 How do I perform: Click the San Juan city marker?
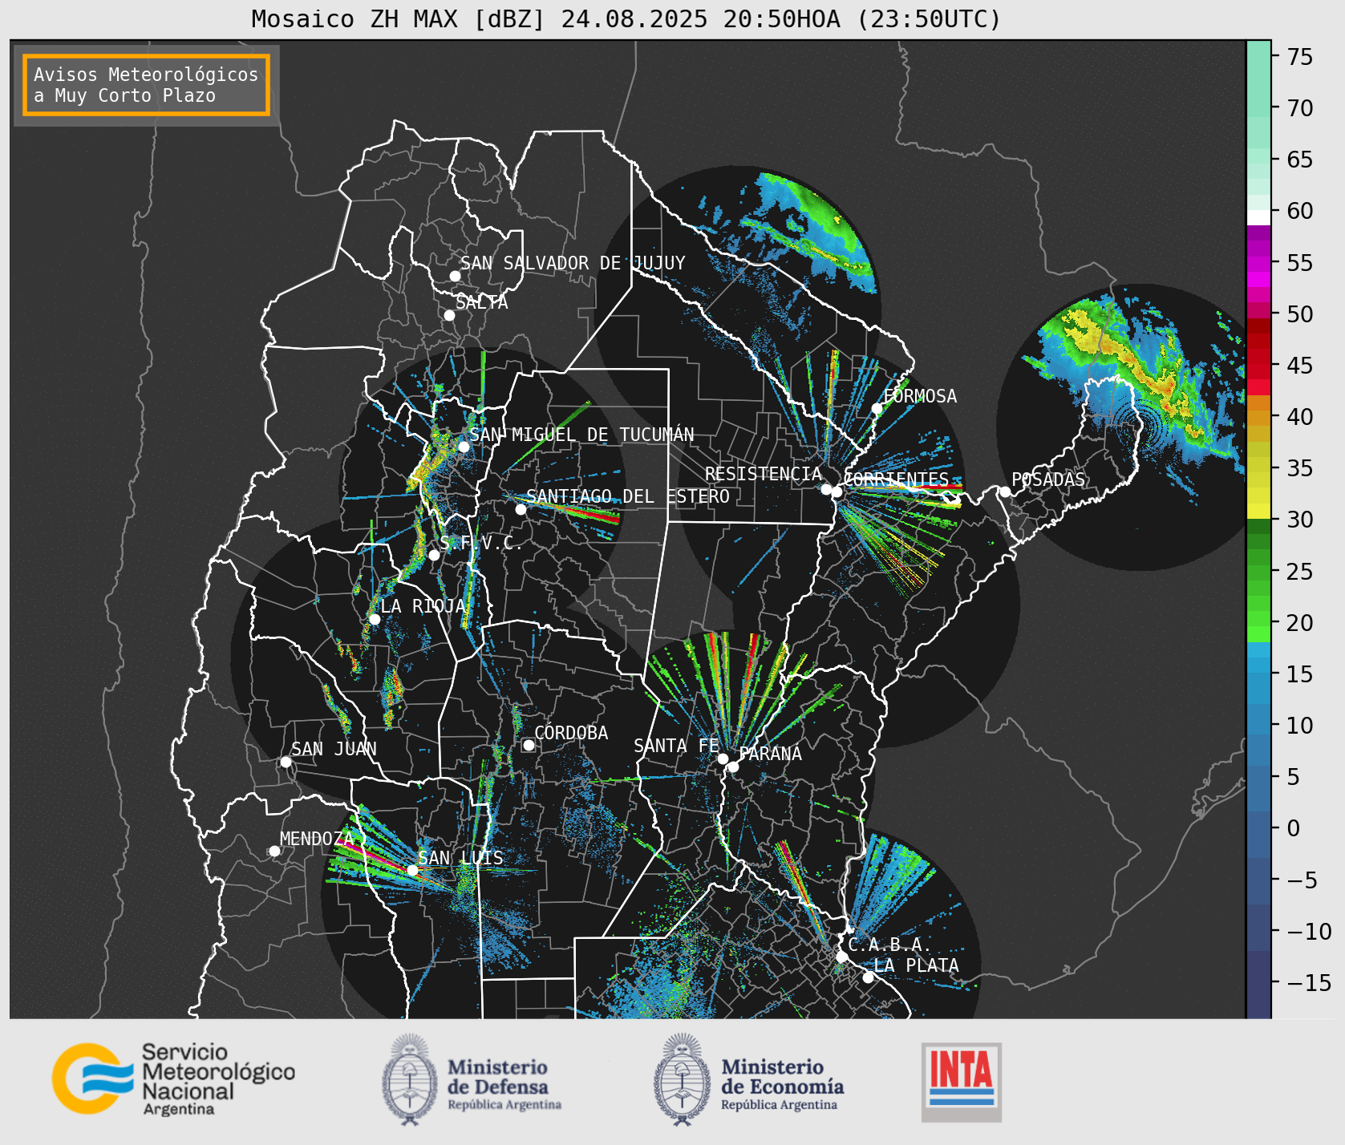tap(286, 762)
